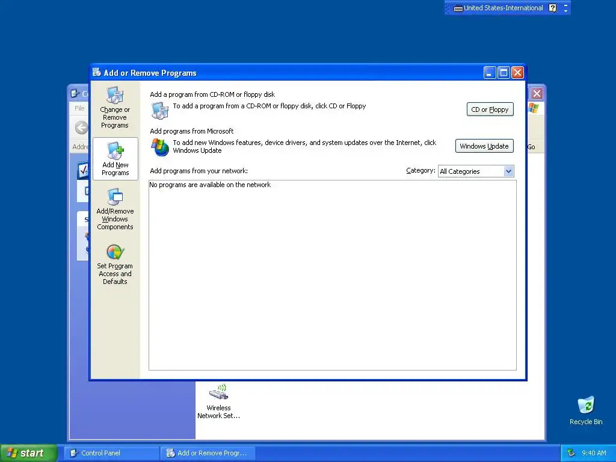
Task: Select Add New Programs sidebar icon
Action: [x=115, y=159]
